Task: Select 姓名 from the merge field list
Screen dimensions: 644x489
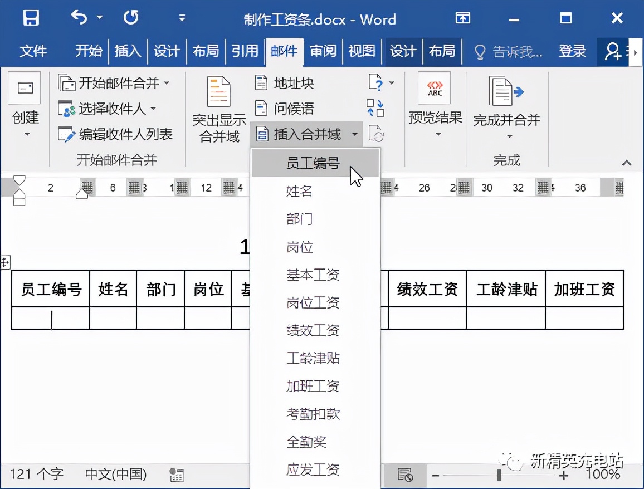Action: [300, 192]
